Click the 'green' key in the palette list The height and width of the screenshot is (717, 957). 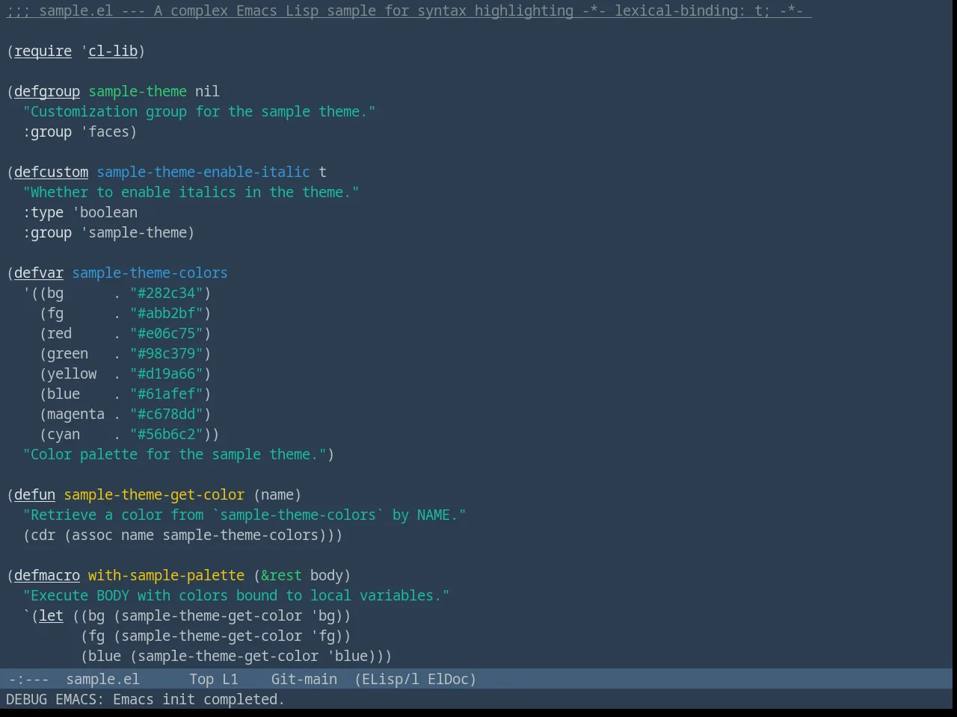[x=67, y=353]
